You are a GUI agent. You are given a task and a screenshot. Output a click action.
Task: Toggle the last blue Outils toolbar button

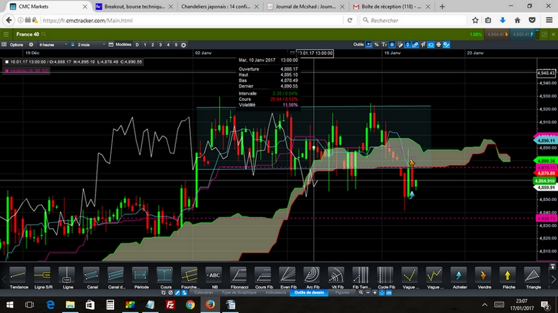pos(446,45)
